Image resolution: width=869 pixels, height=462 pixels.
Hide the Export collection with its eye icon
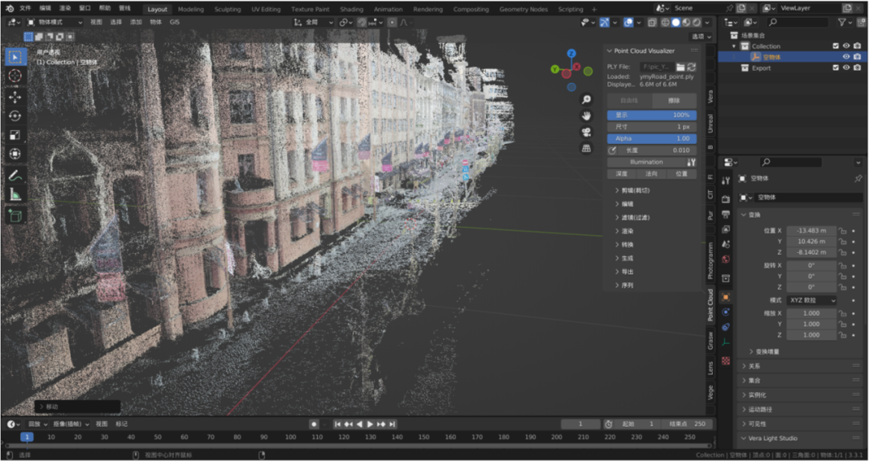[846, 67]
